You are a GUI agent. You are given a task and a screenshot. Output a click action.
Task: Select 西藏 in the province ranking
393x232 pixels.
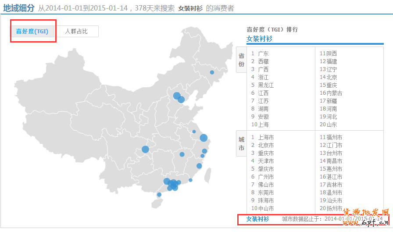263,61
